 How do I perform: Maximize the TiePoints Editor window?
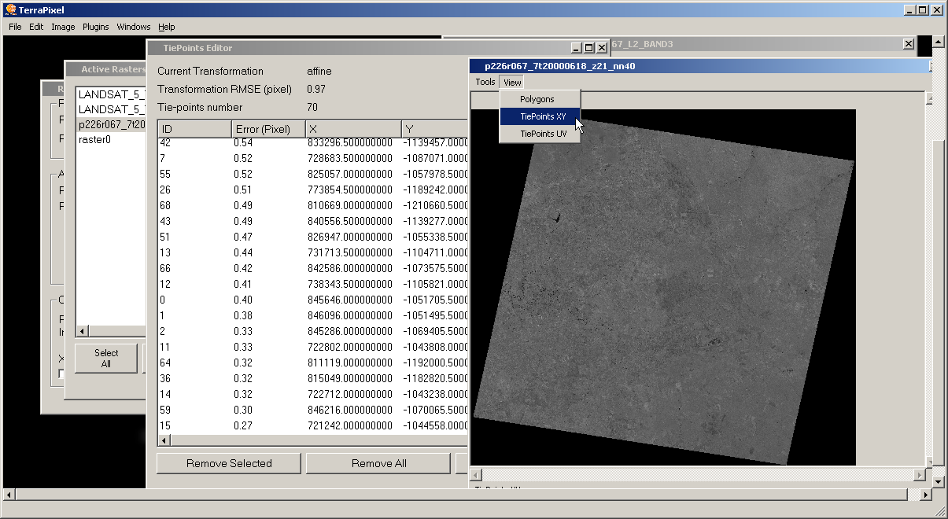point(588,48)
